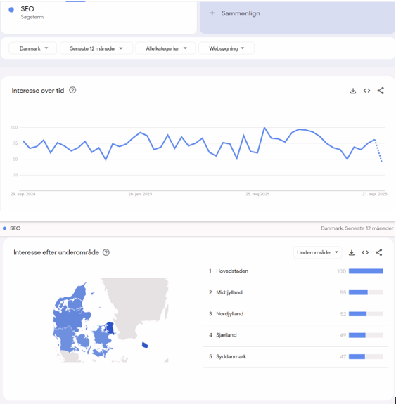Click the Interesse efter underområde heading

(56, 252)
